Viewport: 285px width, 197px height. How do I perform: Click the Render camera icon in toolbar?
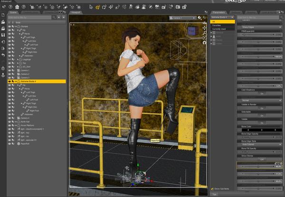tap(178, 7)
